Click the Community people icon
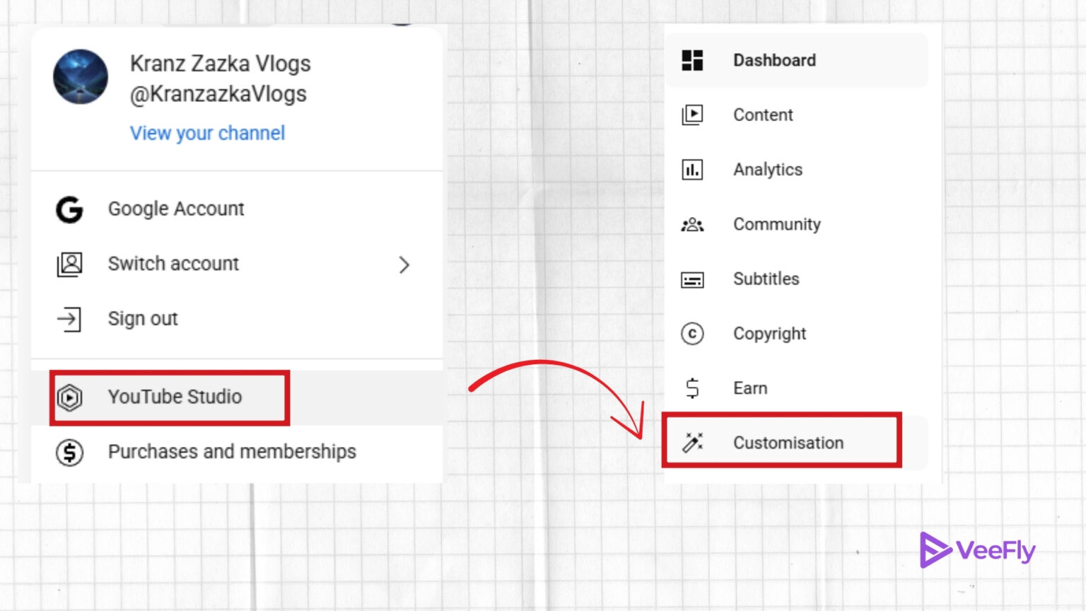 tap(691, 224)
